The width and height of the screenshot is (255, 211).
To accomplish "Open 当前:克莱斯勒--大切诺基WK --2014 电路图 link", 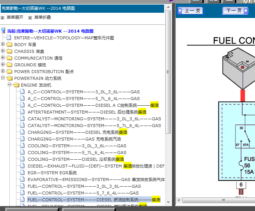I will tap(50, 31).
